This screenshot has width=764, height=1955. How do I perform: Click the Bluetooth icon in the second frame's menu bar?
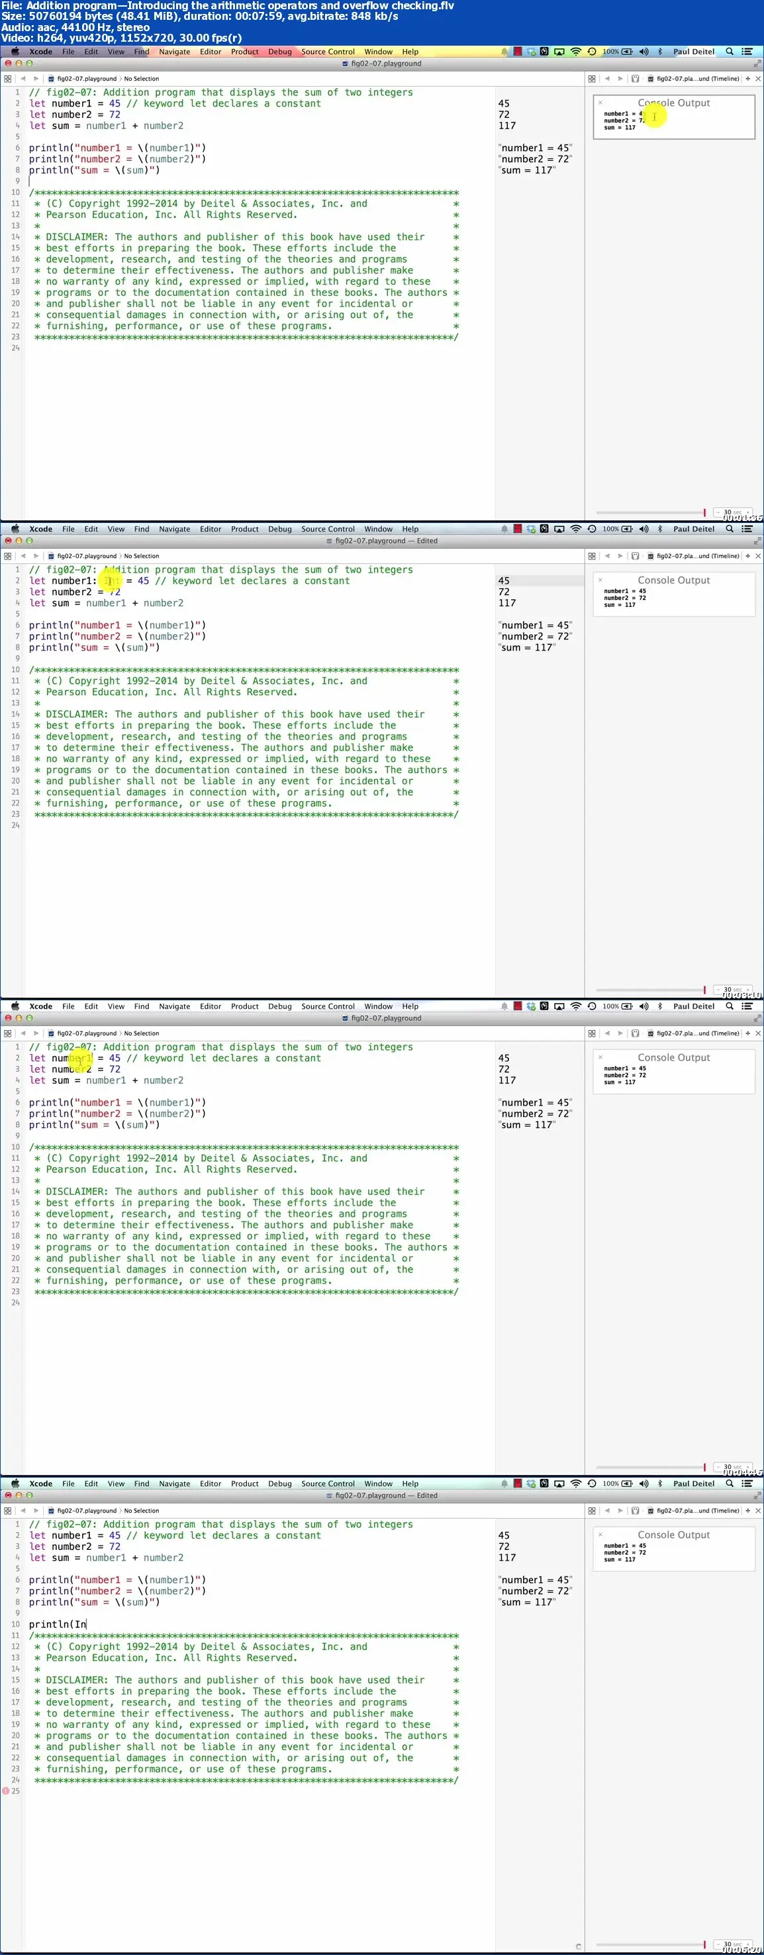[x=660, y=529]
